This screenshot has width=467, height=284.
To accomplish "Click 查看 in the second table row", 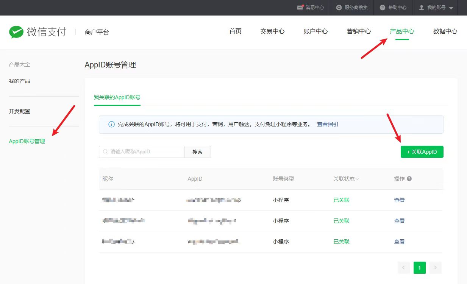I will [399, 221].
